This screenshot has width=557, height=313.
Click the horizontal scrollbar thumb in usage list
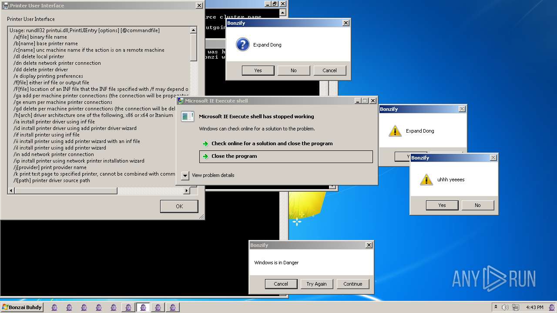click(x=66, y=190)
